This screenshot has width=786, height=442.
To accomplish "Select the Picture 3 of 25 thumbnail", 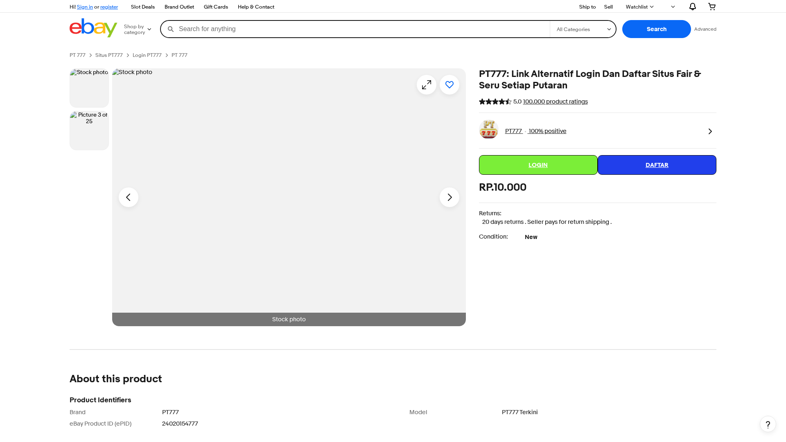I will (89, 131).
